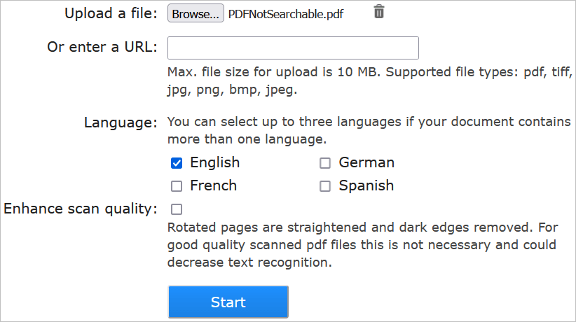
Task: Click the "French" label text
Action: [213, 185]
